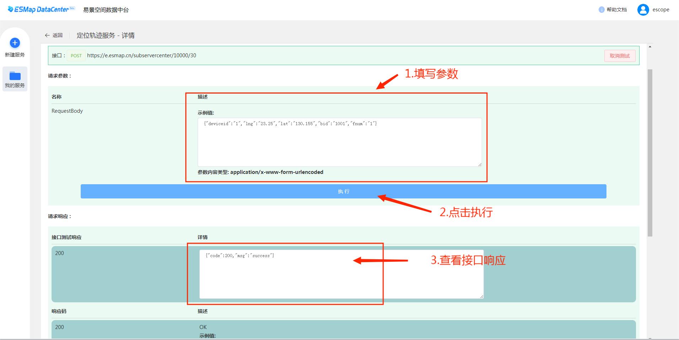Click the scrollbar up arrow
The width and height of the screenshot is (679, 340).
coord(650,47)
